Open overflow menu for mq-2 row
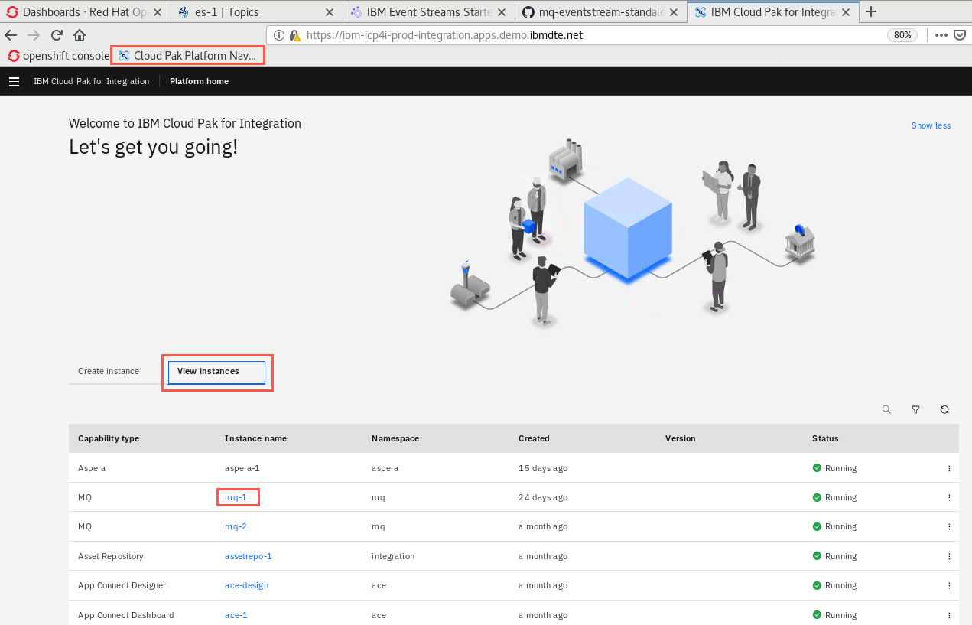 pyautogui.click(x=949, y=526)
